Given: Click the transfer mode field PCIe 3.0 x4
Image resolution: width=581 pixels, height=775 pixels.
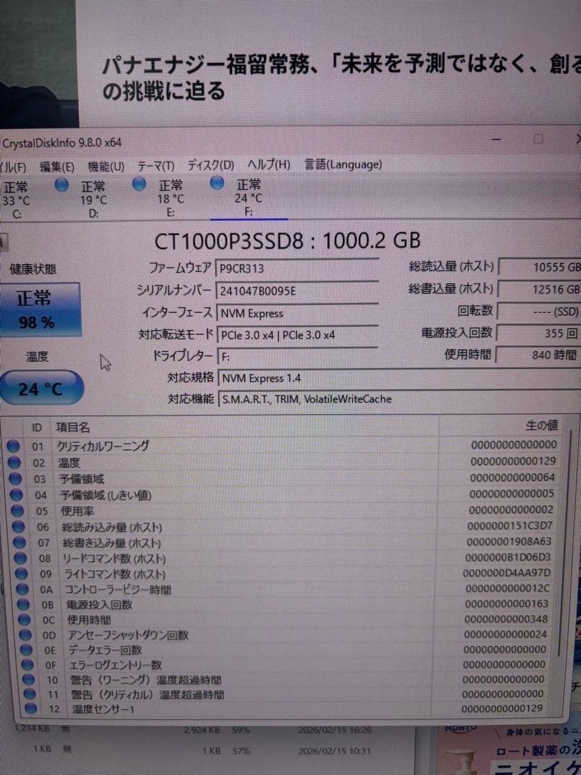Looking at the screenshot, I should click(298, 334).
